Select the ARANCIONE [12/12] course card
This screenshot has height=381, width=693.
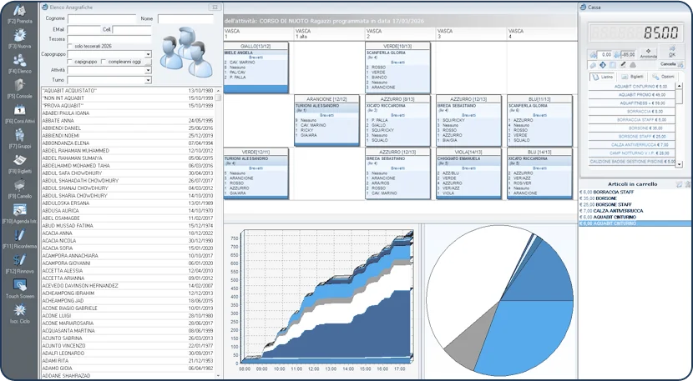(x=327, y=121)
